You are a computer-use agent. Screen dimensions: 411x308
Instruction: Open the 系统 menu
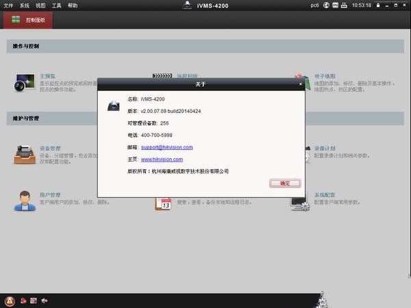[x=25, y=5]
